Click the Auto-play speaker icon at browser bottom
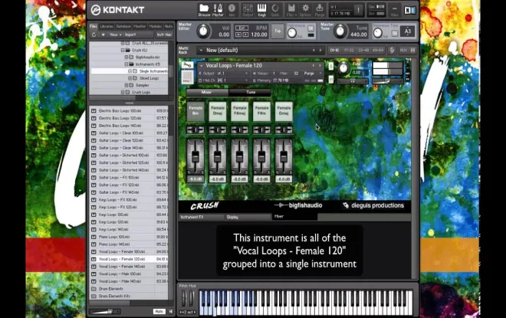 click(x=171, y=311)
